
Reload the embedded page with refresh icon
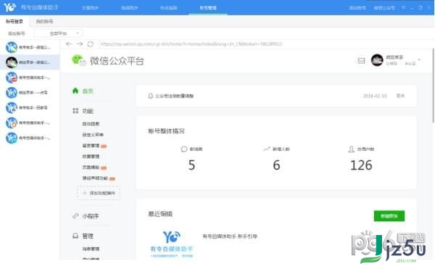tap(91, 44)
